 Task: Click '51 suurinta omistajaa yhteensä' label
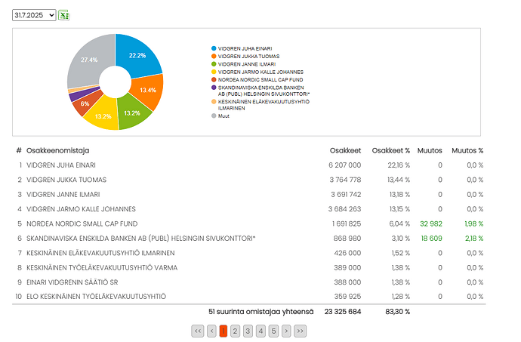coord(260,312)
